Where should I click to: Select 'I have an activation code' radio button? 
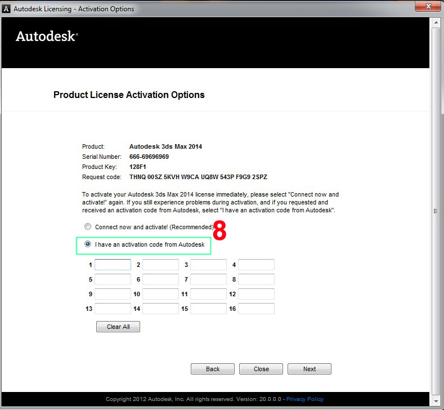[x=88, y=244]
